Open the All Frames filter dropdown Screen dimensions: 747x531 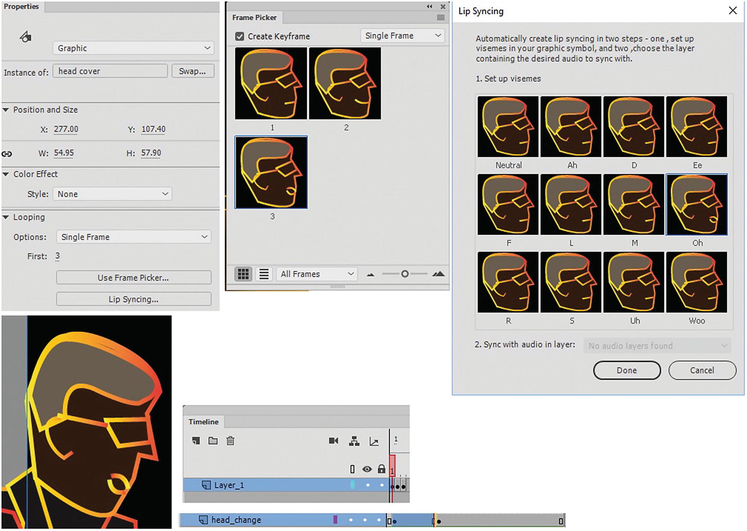[317, 274]
